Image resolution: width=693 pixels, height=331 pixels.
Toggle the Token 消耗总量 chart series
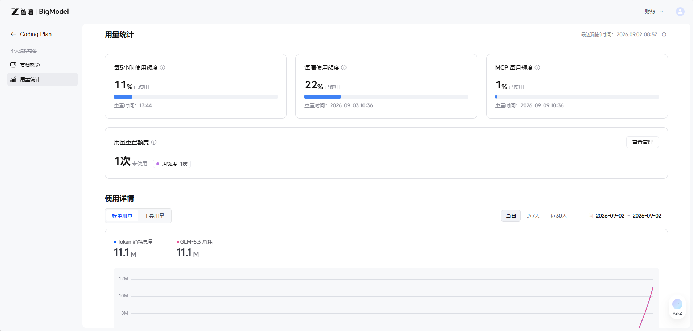[x=134, y=242]
